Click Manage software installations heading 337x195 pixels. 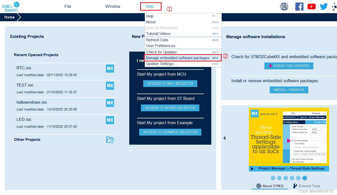(x=256, y=37)
